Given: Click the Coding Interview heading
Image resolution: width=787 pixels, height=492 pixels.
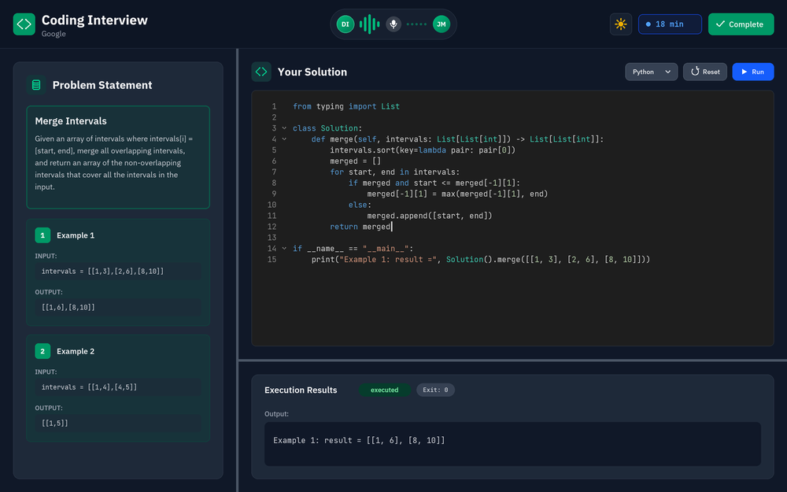Looking at the screenshot, I should tap(94, 20).
